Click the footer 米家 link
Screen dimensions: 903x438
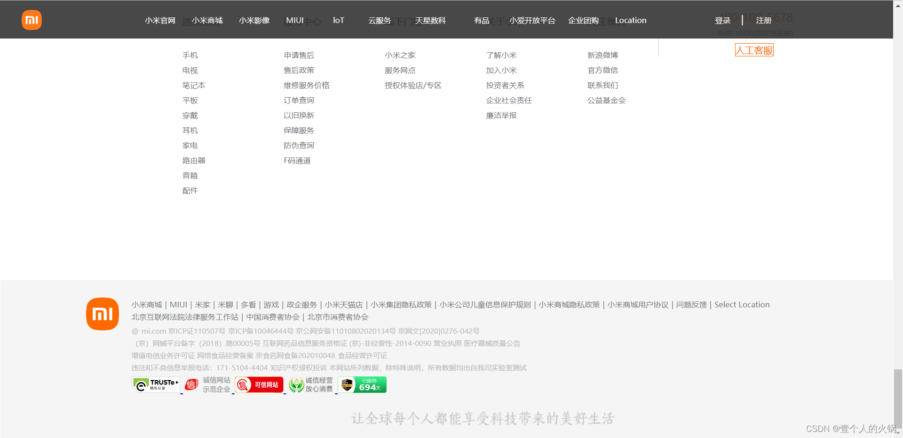[x=203, y=305]
